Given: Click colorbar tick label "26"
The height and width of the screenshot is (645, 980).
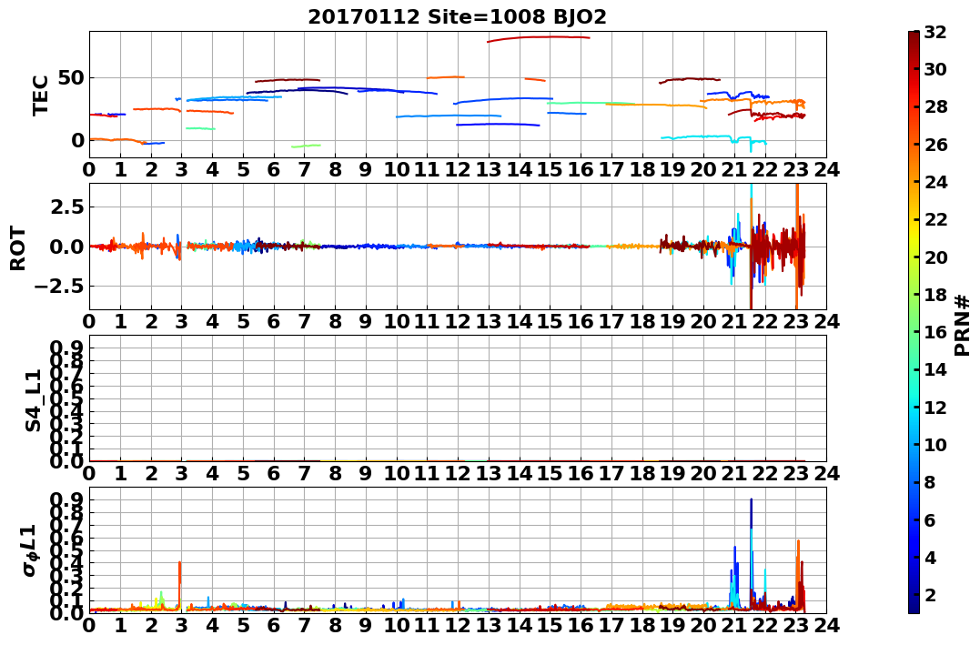Looking at the screenshot, I should point(935,145).
